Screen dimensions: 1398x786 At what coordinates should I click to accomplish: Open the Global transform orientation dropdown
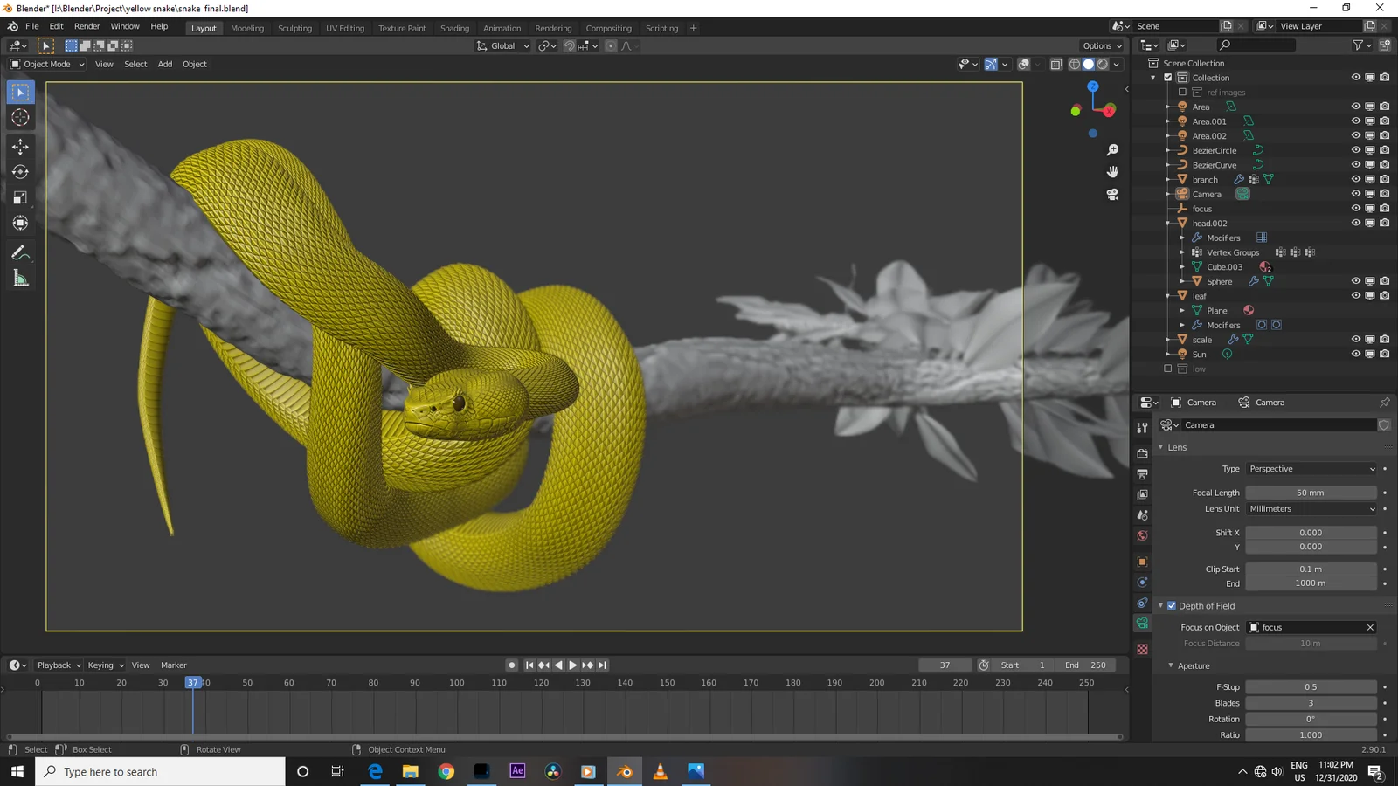(502, 45)
